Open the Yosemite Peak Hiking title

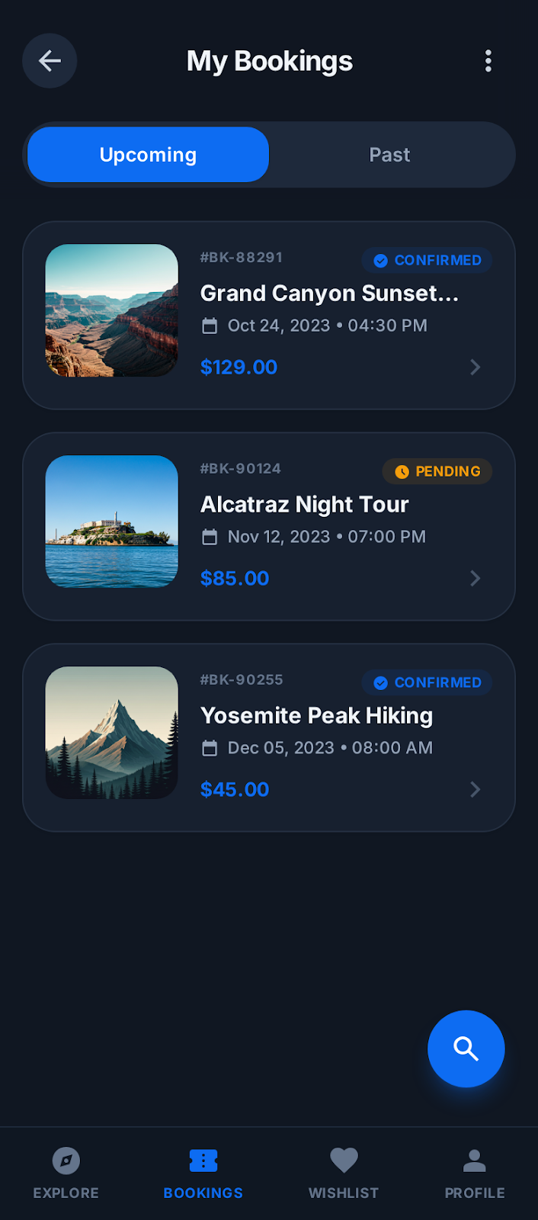click(316, 716)
